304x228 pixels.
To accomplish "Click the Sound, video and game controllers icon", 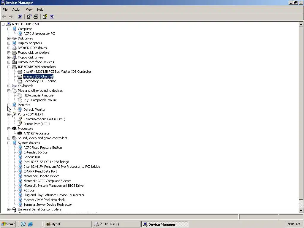I will click(x=14, y=138).
